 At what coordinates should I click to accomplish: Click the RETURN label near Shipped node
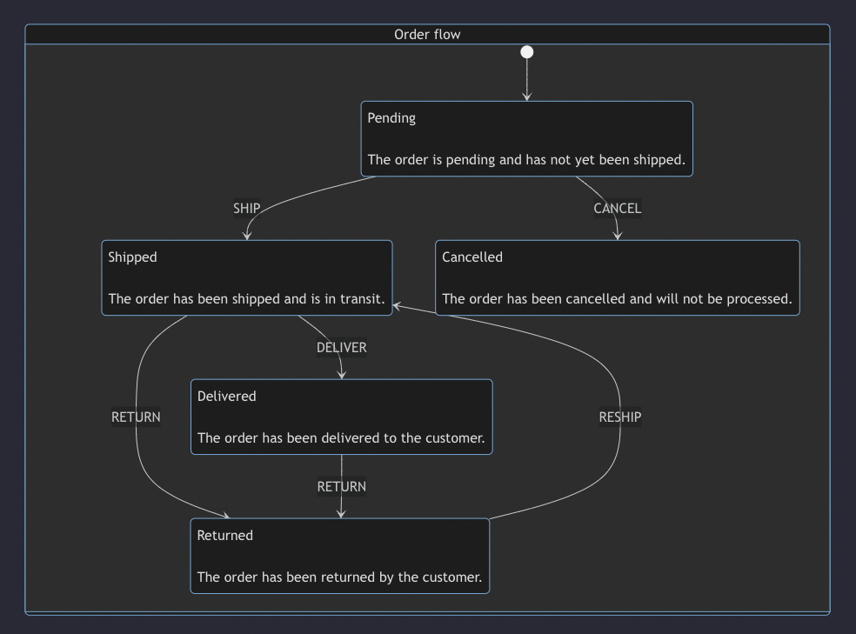[x=136, y=417]
